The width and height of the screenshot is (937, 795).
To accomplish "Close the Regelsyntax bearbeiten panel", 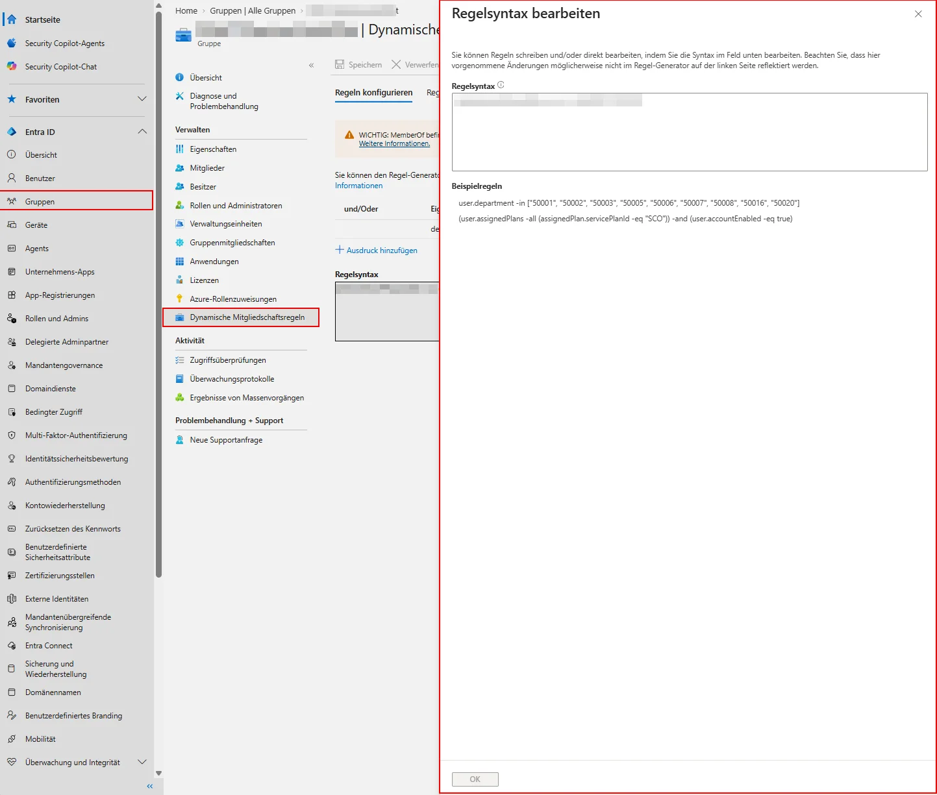I will click(918, 14).
